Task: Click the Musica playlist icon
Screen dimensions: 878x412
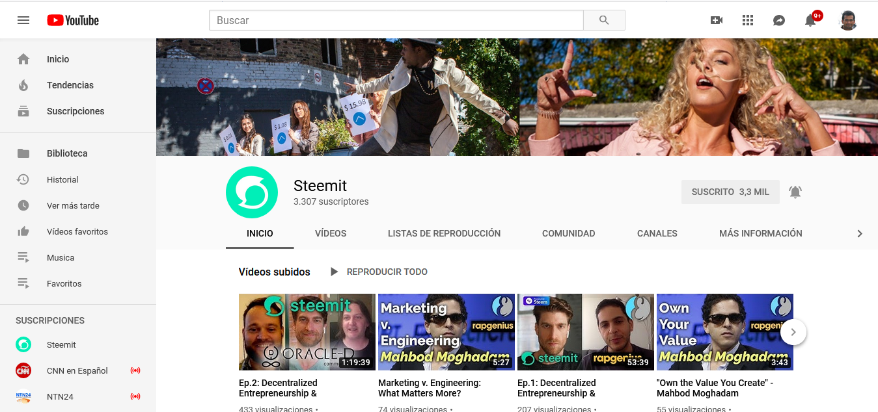Action: 23,257
